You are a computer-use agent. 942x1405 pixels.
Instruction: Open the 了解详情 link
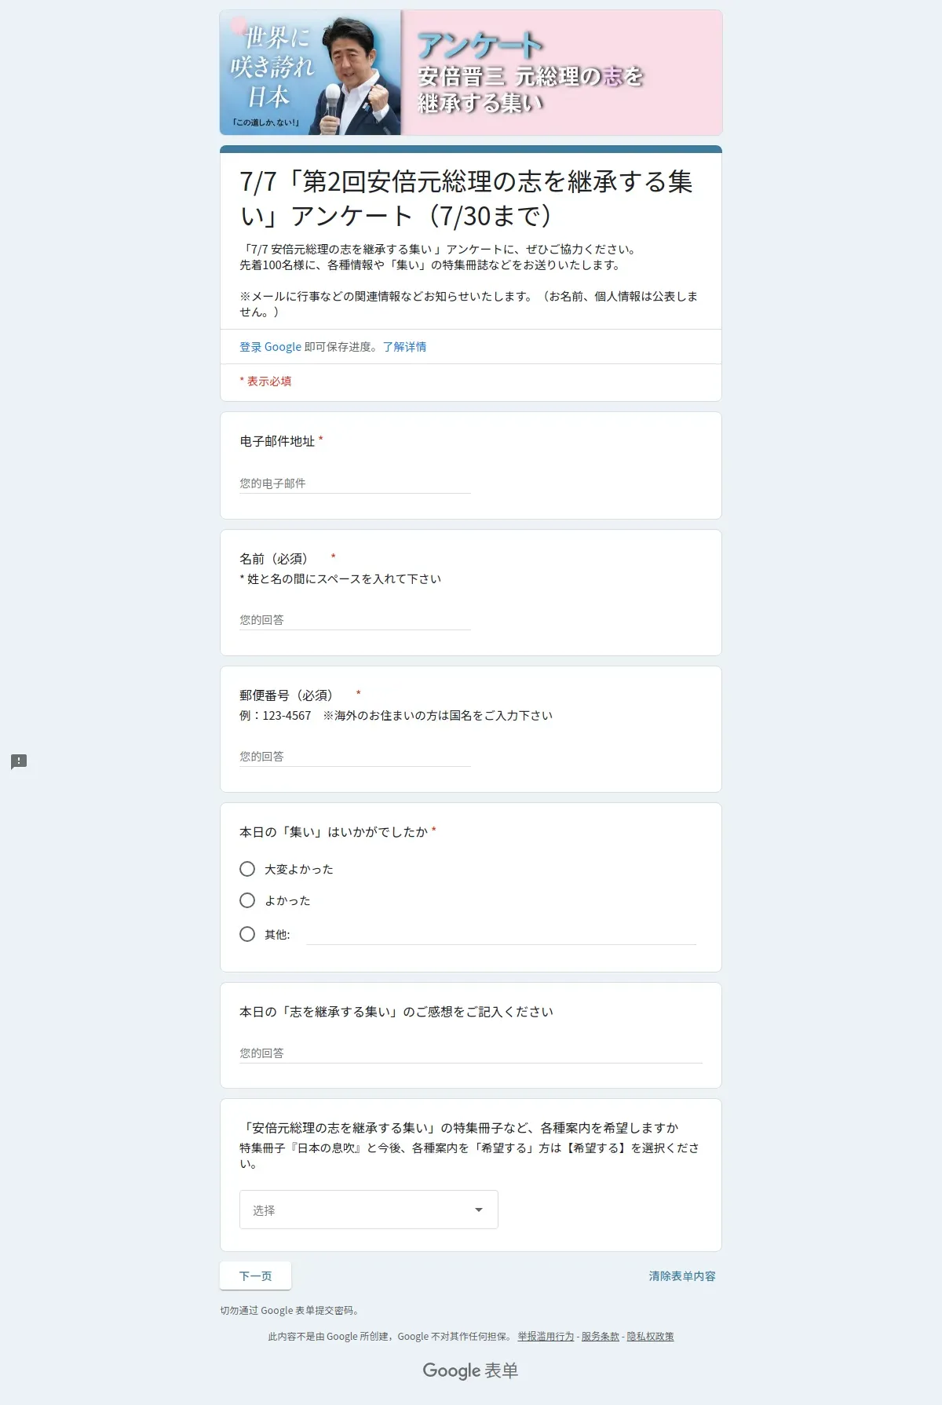(404, 347)
